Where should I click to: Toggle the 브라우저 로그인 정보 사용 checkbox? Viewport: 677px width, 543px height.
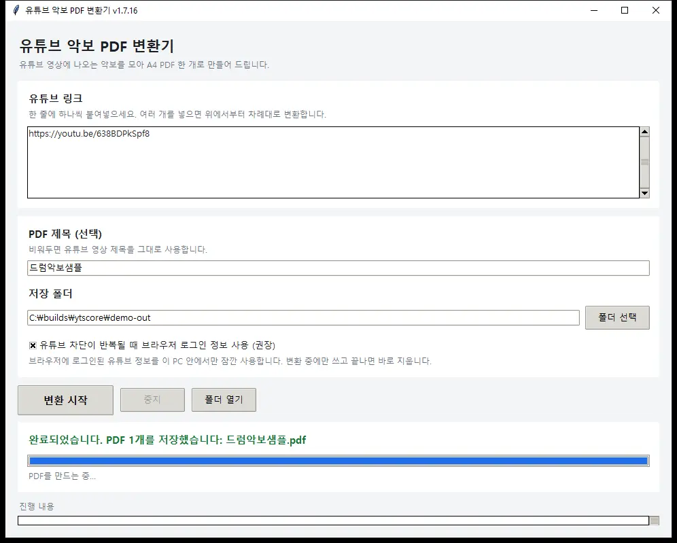(33, 345)
